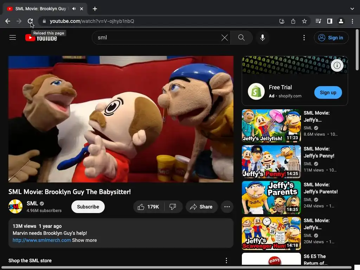Open the Jeffy's Scavenger Hunt thumbnail
Viewport: 360px width, 270px height.
pyautogui.click(x=271, y=233)
